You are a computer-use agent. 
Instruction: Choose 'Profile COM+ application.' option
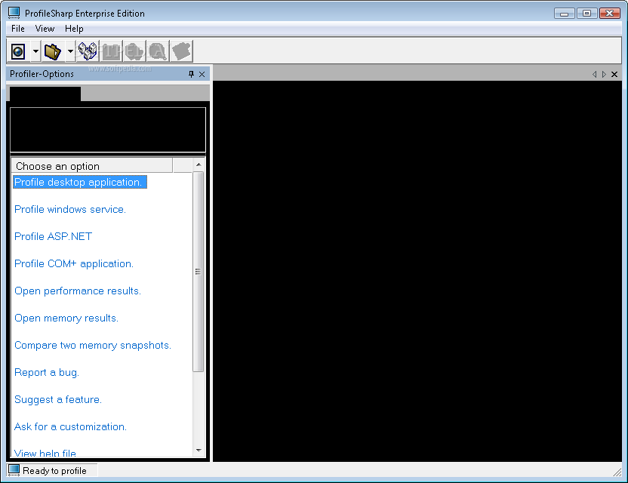74,263
